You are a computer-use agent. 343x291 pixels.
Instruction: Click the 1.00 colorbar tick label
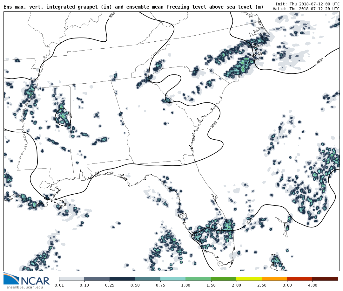click(186, 285)
